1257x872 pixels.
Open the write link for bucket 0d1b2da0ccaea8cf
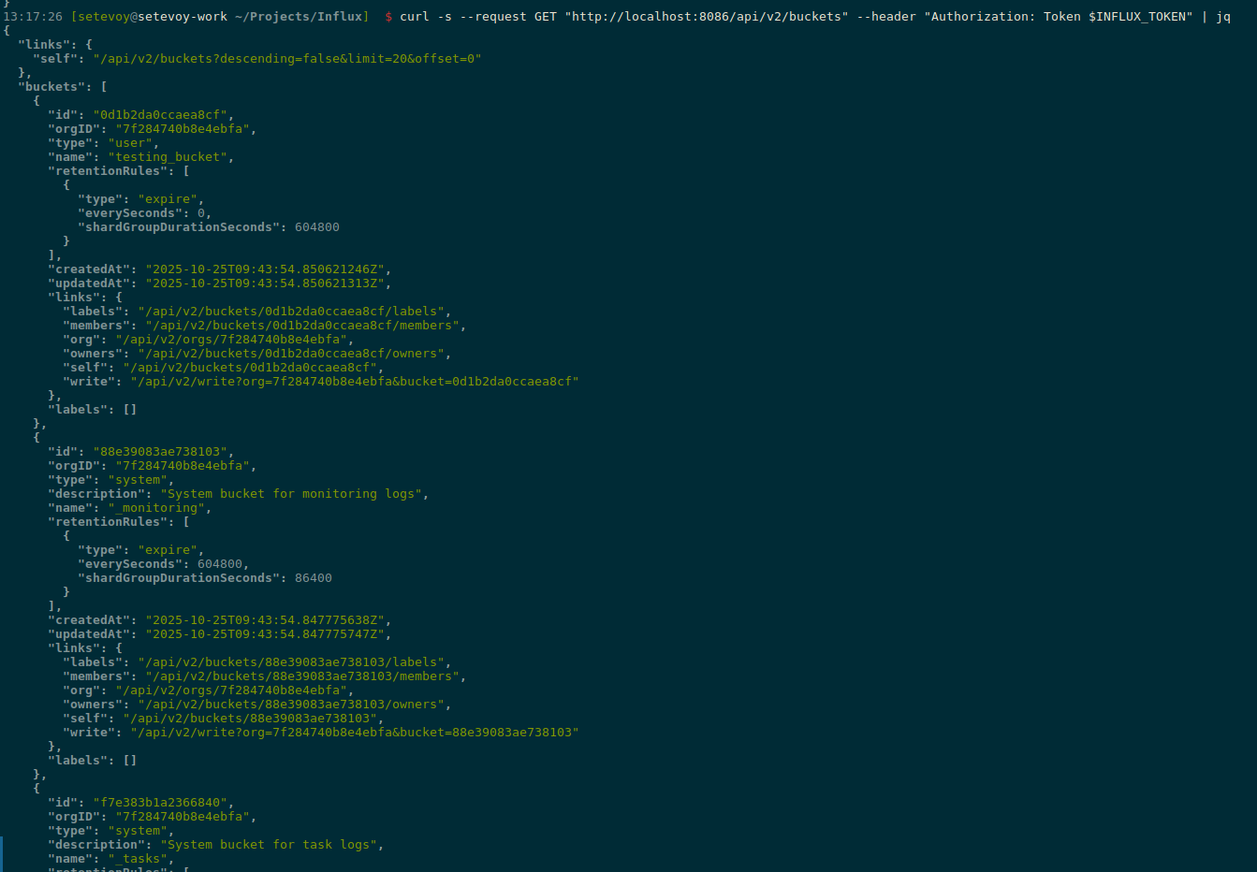point(354,382)
